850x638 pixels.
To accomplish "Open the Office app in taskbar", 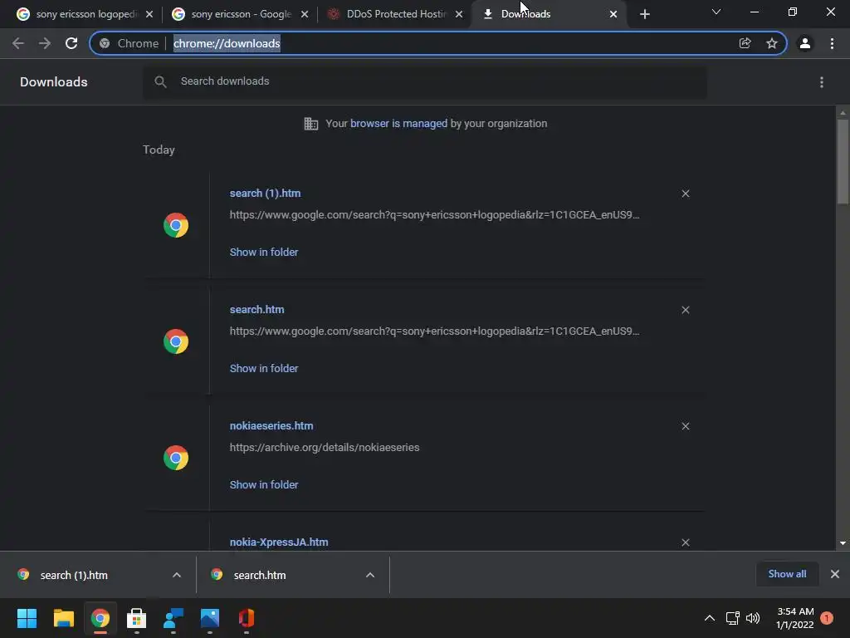I will 246,618.
